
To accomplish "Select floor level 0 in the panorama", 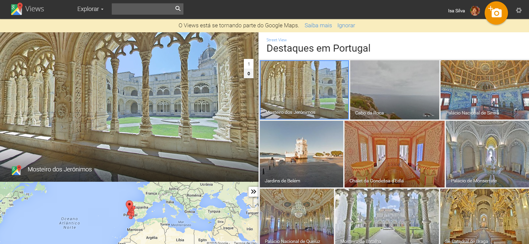I will coord(249,74).
